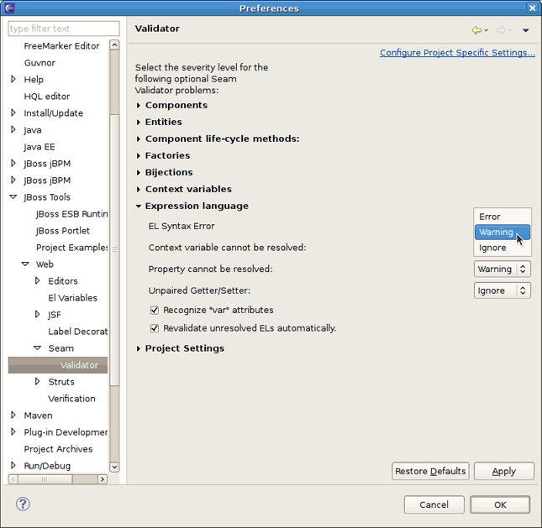Screen dimensions: 542x528
Task: Collapse the Expression language section
Action: coord(139,206)
